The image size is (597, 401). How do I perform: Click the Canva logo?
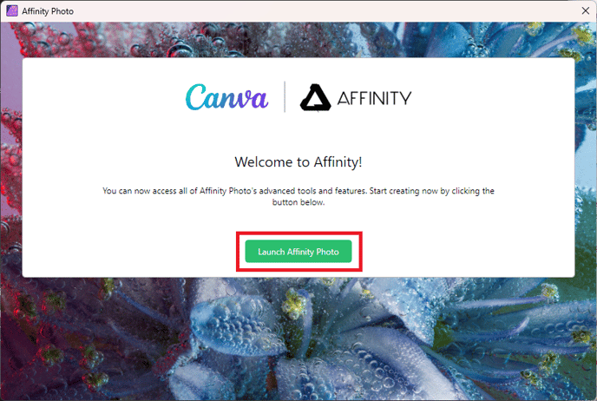click(227, 97)
